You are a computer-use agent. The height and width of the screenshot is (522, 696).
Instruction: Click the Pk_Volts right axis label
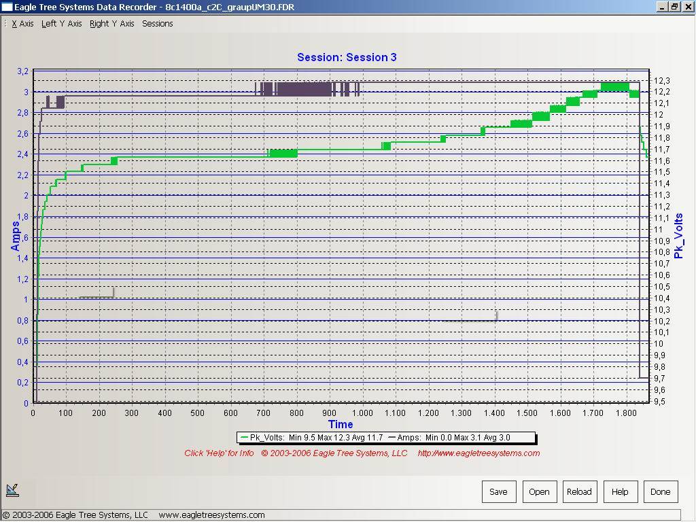678,236
